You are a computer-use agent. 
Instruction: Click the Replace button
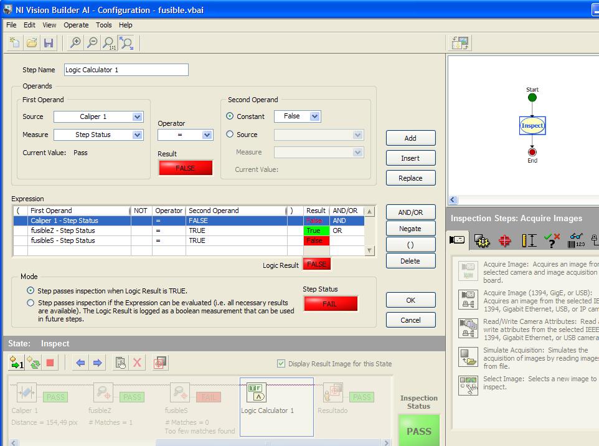click(411, 178)
